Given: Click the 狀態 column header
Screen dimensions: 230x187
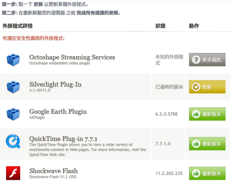Looking at the screenshot, I should tap(160, 26).
